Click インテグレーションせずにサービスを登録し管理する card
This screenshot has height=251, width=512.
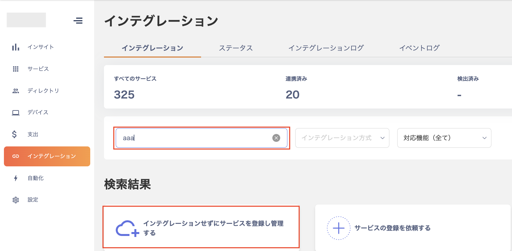coord(201,228)
